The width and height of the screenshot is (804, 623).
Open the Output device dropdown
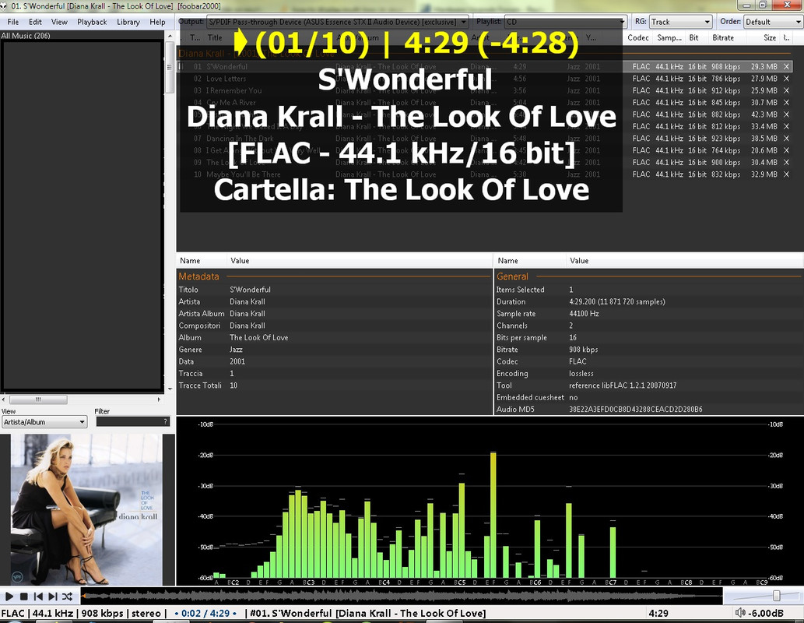(x=337, y=22)
